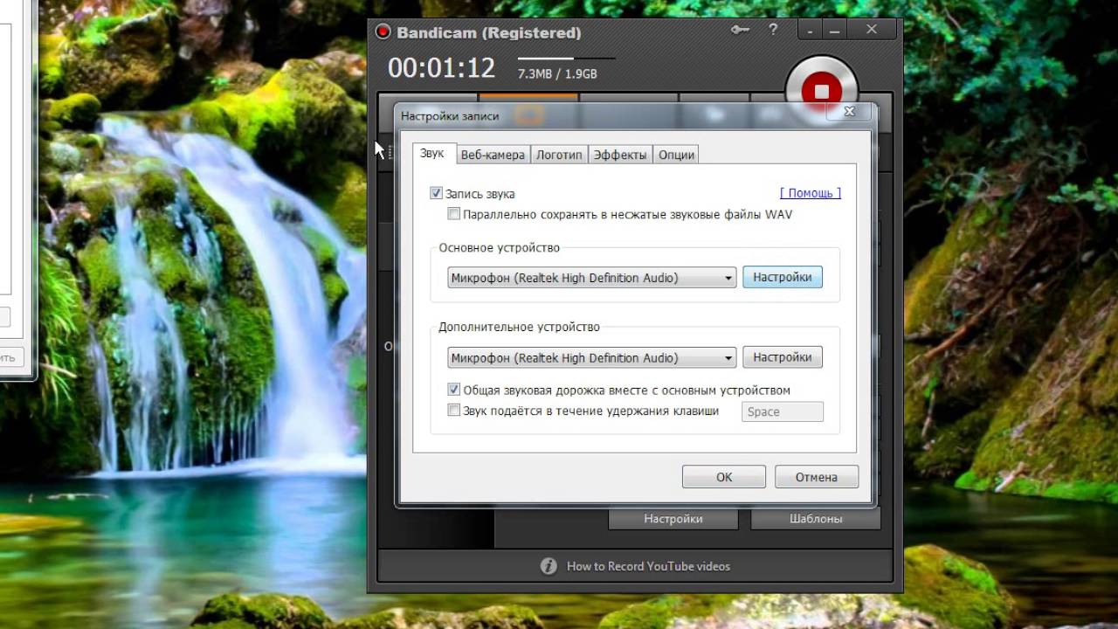1118x629 pixels.
Task: Toggle the Запись звука checkbox
Action: (x=436, y=193)
